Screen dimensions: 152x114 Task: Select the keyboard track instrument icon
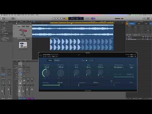(x=23, y=32)
